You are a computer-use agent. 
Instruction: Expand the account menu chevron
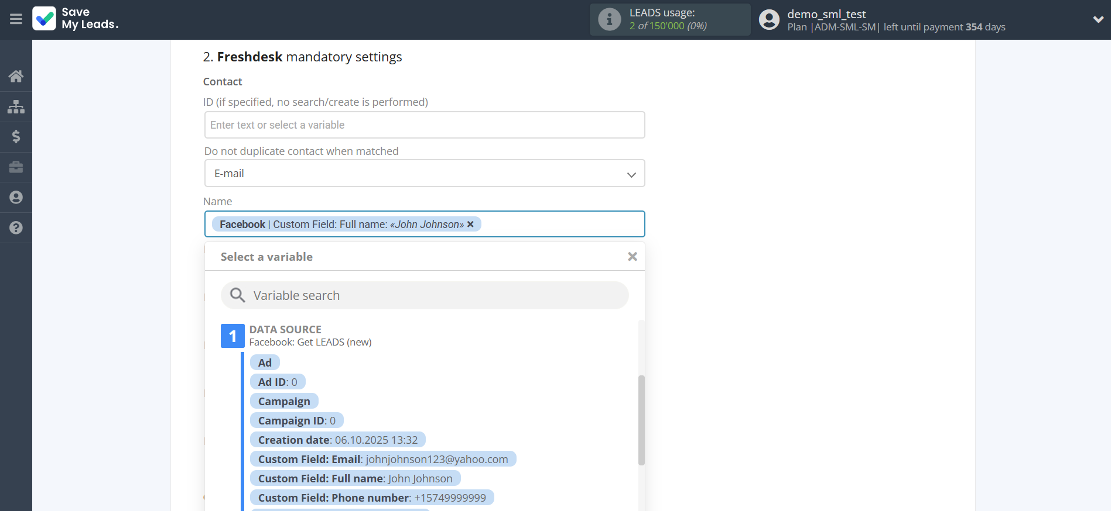pos(1098,19)
